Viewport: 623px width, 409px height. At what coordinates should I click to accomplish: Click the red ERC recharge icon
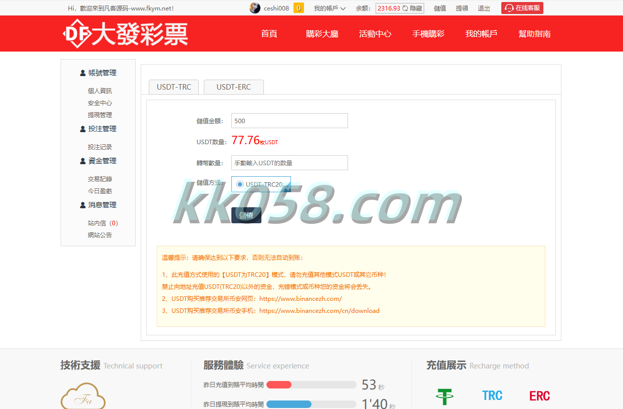coord(539,396)
